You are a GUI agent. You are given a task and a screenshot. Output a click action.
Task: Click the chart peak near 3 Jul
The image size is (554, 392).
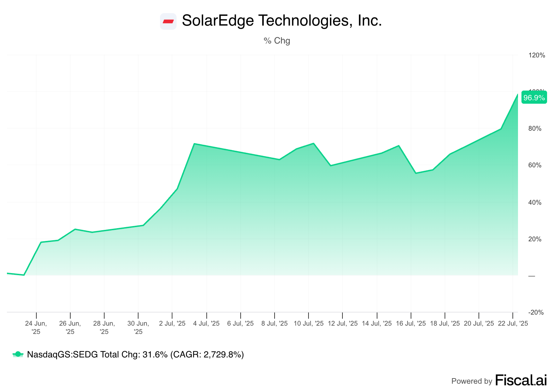194,143
